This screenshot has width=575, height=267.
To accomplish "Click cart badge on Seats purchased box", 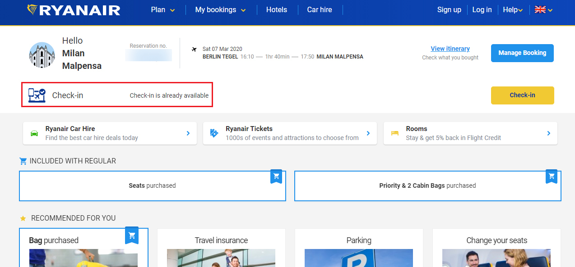I will click(x=277, y=176).
